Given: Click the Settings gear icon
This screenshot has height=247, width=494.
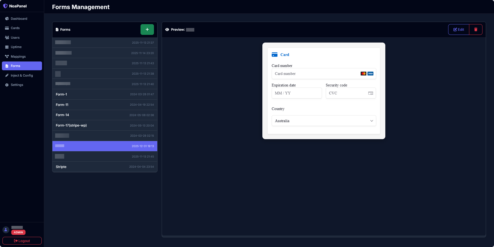Looking at the screenshot, I should 7,85.
